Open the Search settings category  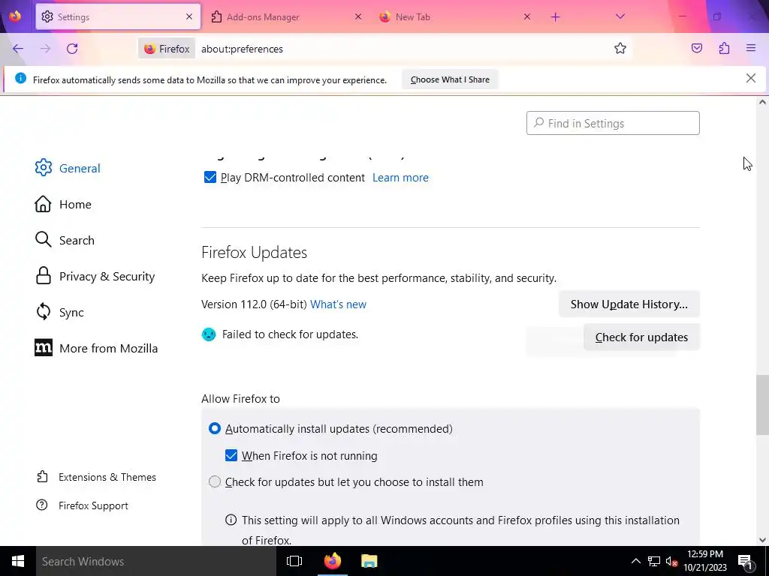pyautogui.click(x=65, y=240)
